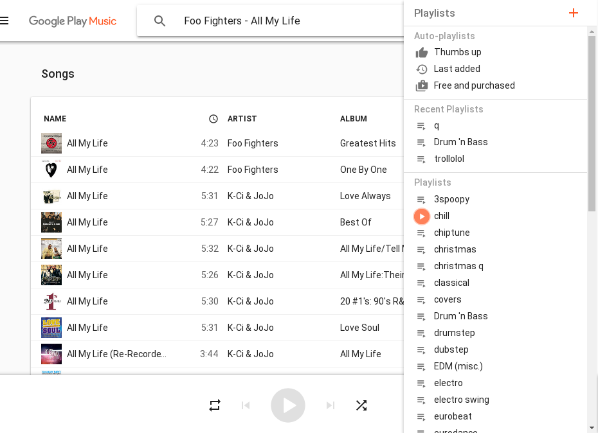
Task: Sort songs by ARTIST column
Action: (242, 119)
